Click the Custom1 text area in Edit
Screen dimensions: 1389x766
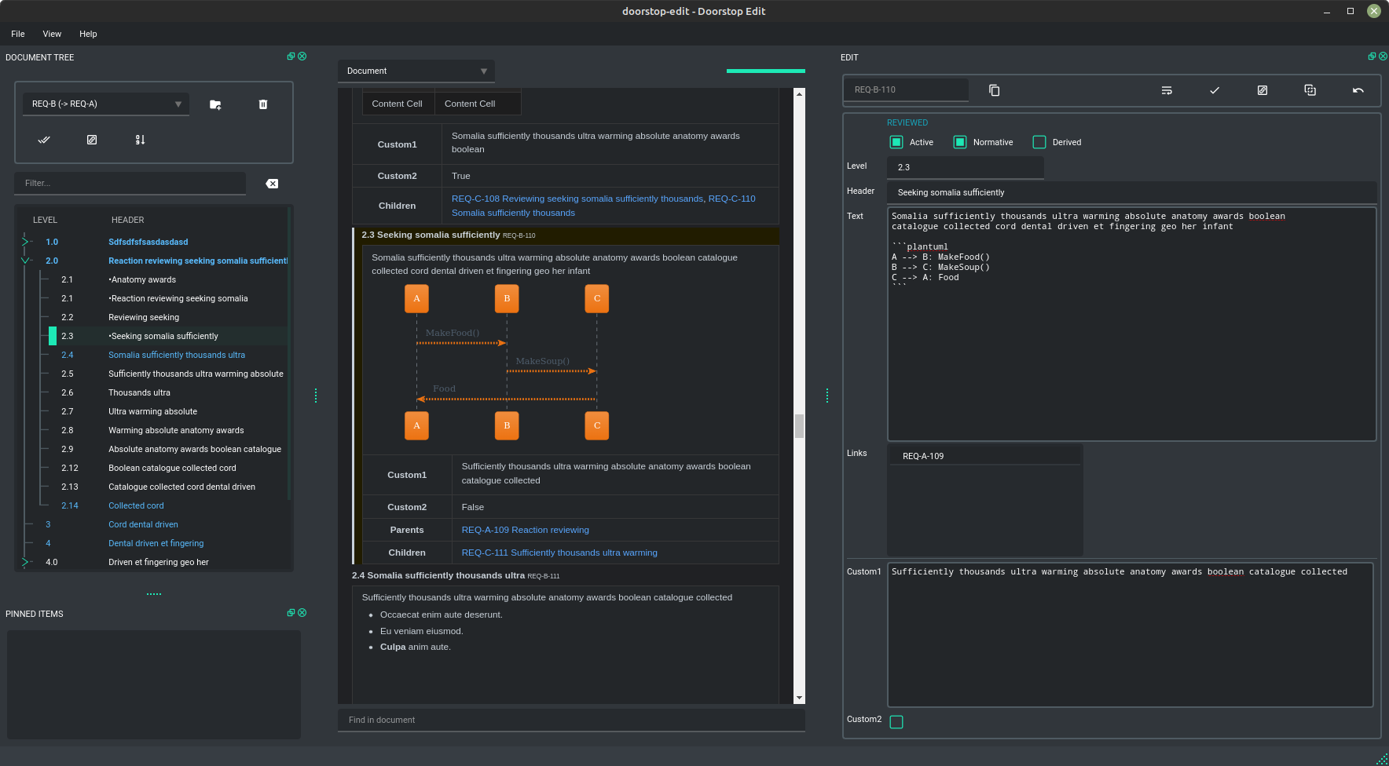coord(1131,635)
